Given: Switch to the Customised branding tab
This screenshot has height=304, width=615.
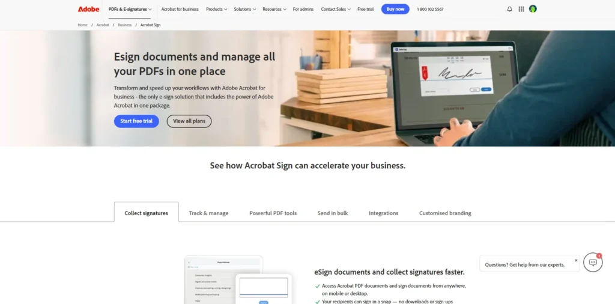Looking at the screenshot, I should [x=445, y=213].
